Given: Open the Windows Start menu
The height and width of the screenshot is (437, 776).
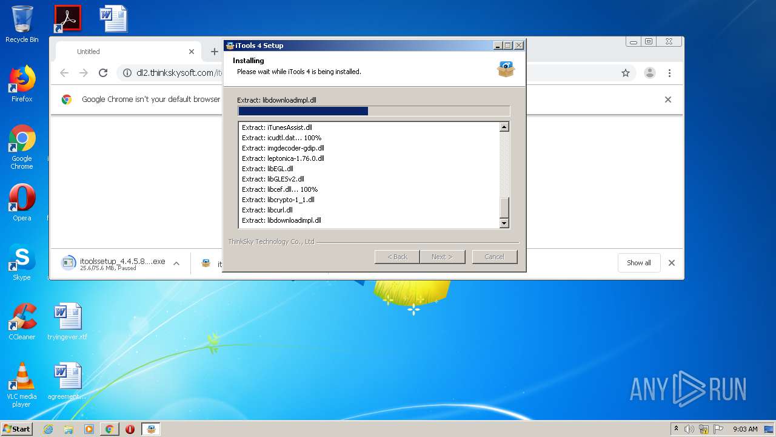Looking at the screenshot, I should pos(17,429).
